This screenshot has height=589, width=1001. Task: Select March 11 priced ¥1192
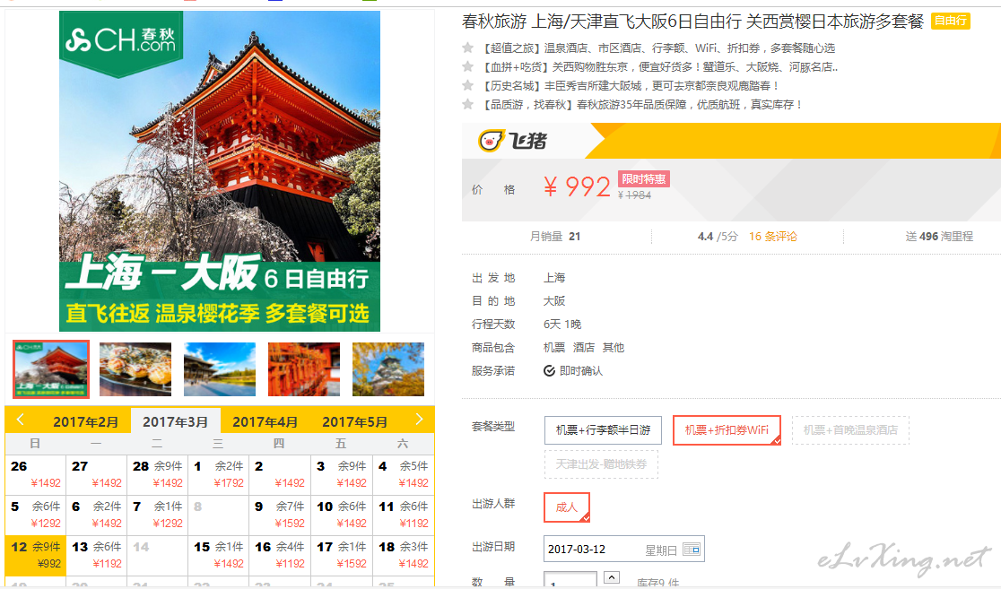click(404, 515)
